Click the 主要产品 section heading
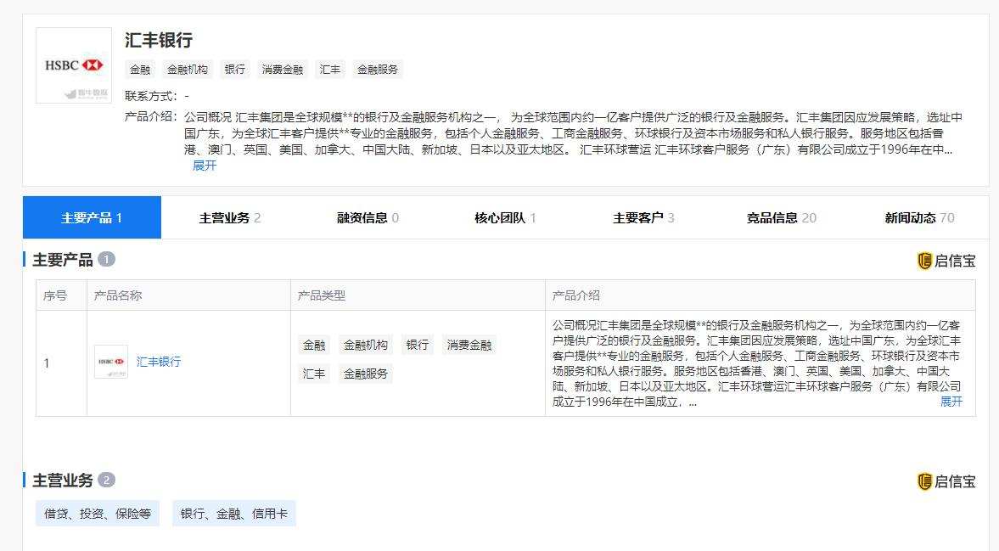 click(63, 260)
